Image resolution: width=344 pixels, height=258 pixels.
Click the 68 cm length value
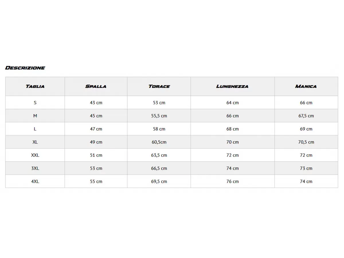pyautogui.click(x=232, y=129)
